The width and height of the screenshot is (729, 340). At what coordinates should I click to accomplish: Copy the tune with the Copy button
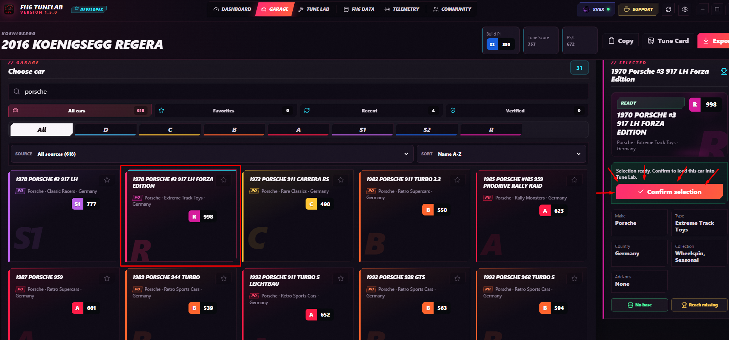pyautogui.click(x=621, y=41)
